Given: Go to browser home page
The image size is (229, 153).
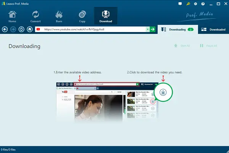Looking at the screenshot, I should (x=30, y=29).
